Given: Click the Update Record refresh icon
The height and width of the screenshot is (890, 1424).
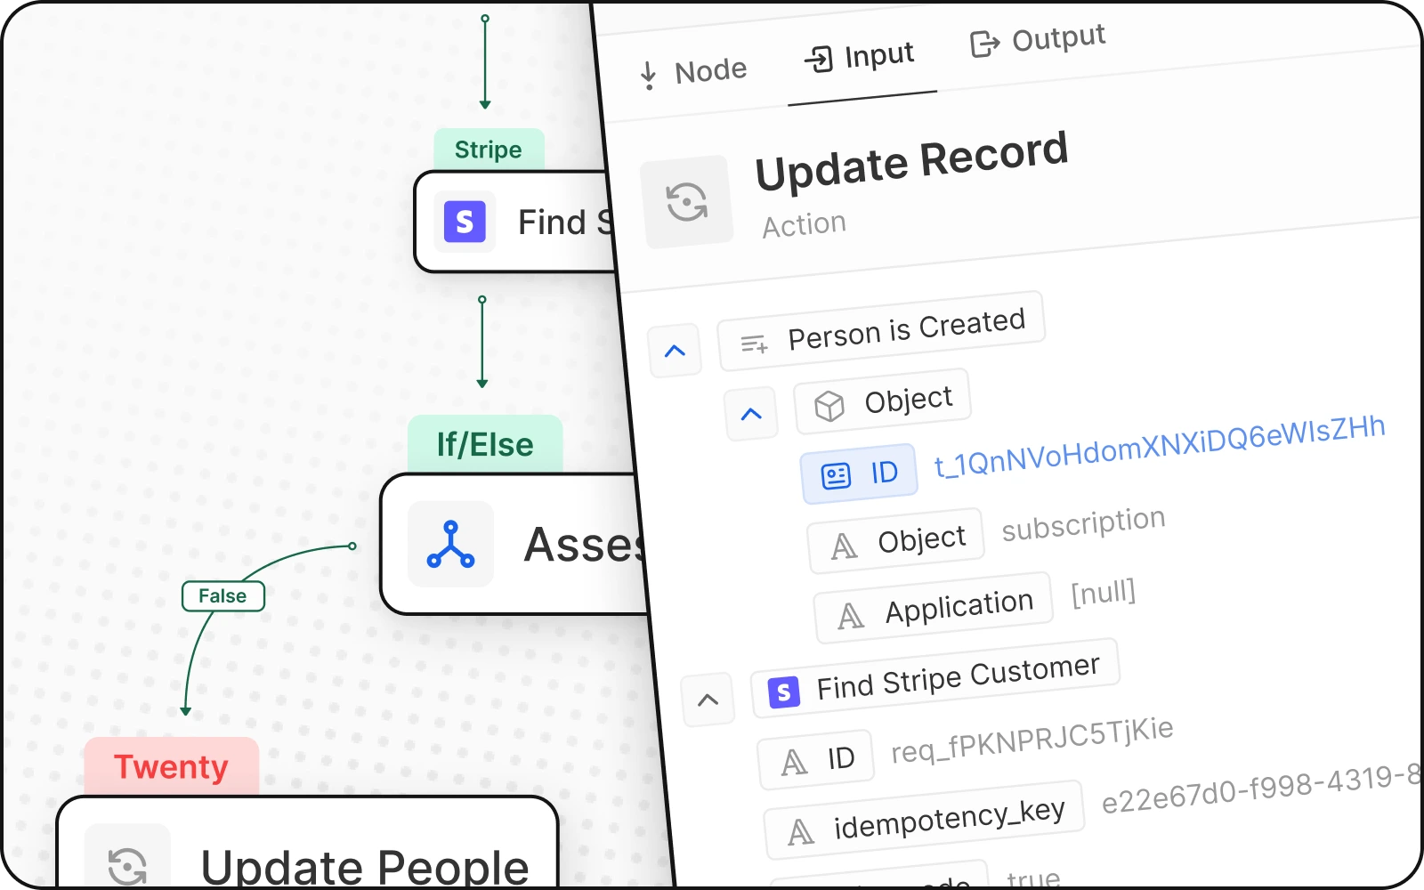Looking at the screenshot, I should (687, 202).
